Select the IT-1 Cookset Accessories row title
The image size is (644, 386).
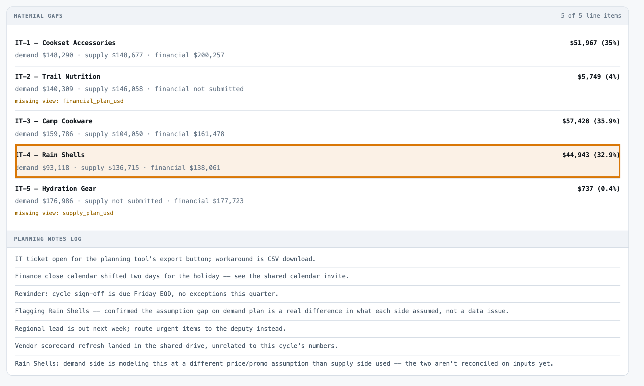tap(65, 43)
